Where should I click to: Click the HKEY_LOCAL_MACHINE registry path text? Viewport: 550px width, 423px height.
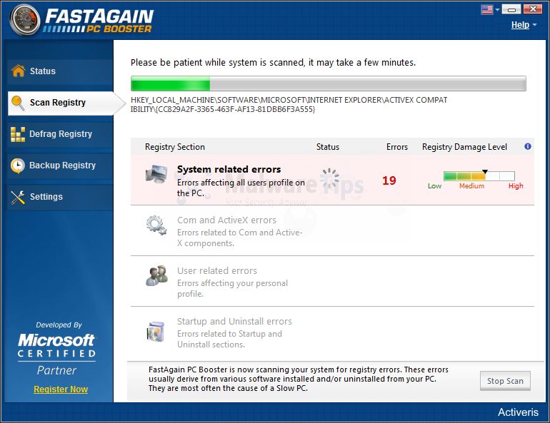click(289, 105)
